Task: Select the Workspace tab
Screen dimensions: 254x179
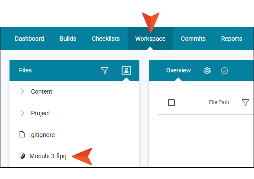Action: coord(150,39)
